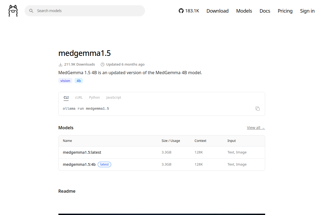
Task: Click the 211.9K Downloads text
Action: coord(79,64)
